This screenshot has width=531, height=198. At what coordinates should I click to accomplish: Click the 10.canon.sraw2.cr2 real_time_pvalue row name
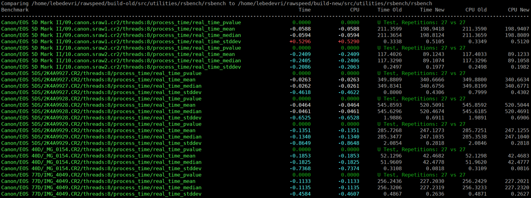coord(122,48)
